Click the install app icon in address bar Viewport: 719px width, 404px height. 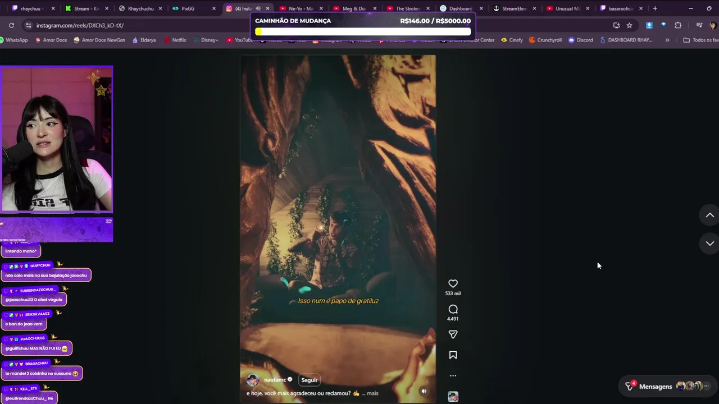(616, 25)
